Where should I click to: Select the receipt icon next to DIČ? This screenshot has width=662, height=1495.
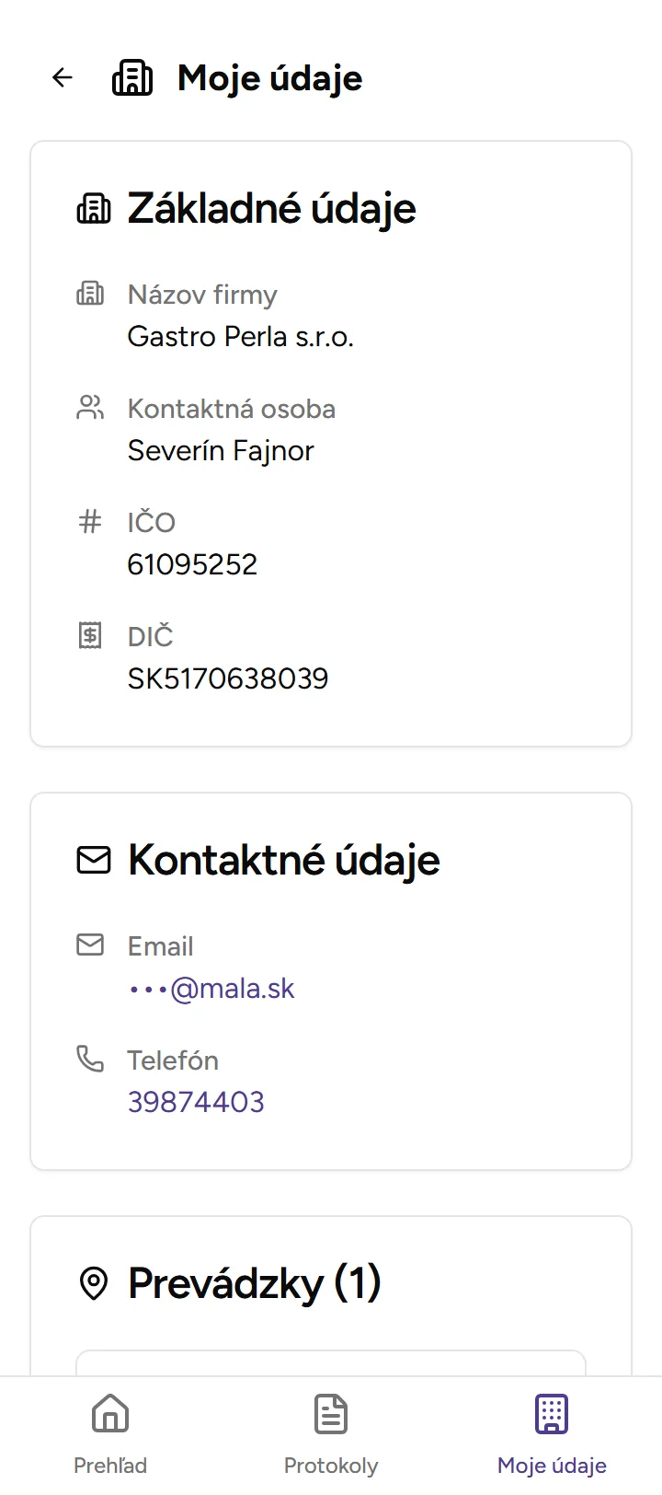point(89,635)
